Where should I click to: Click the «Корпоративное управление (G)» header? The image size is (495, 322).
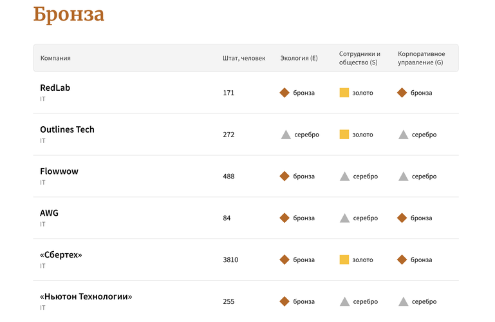[x=420, y=58]
